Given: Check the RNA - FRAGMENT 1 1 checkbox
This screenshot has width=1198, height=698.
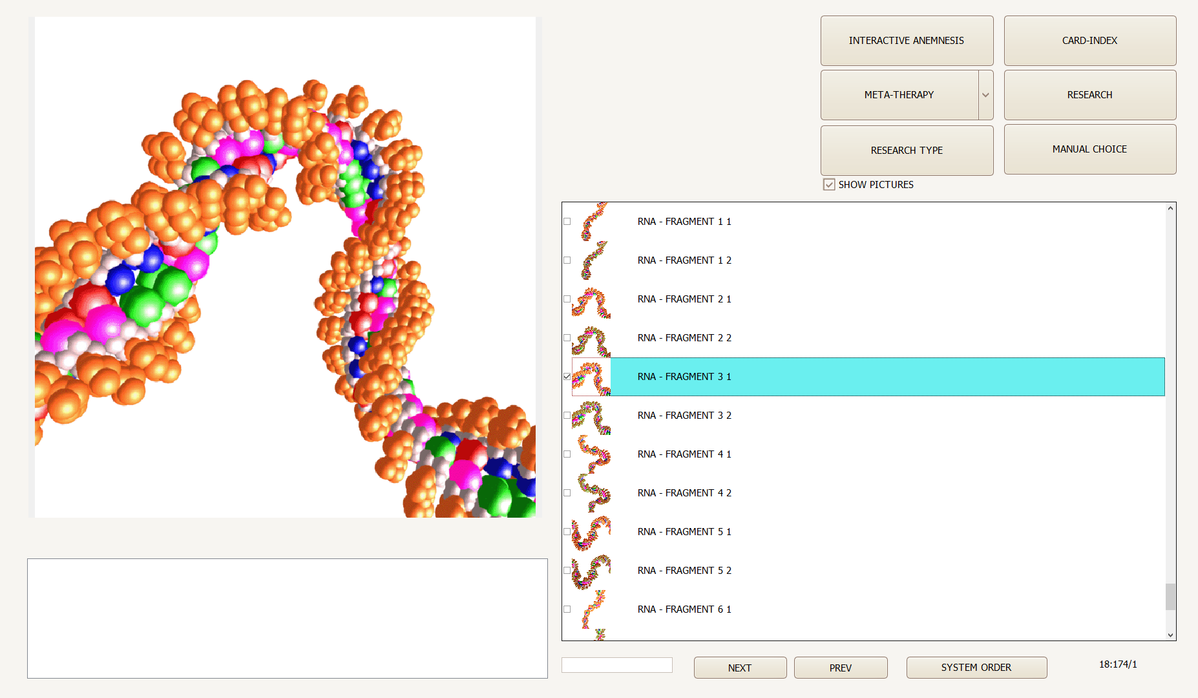Looking at the screenshot, I should (567, 222).
